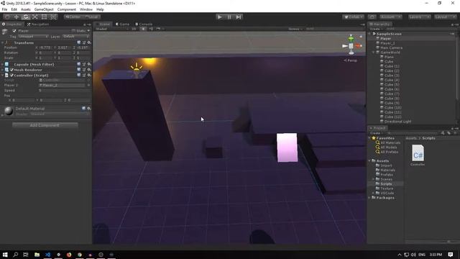
Task: Select the Rotate tool in toolbar
Action: [26, 17]
